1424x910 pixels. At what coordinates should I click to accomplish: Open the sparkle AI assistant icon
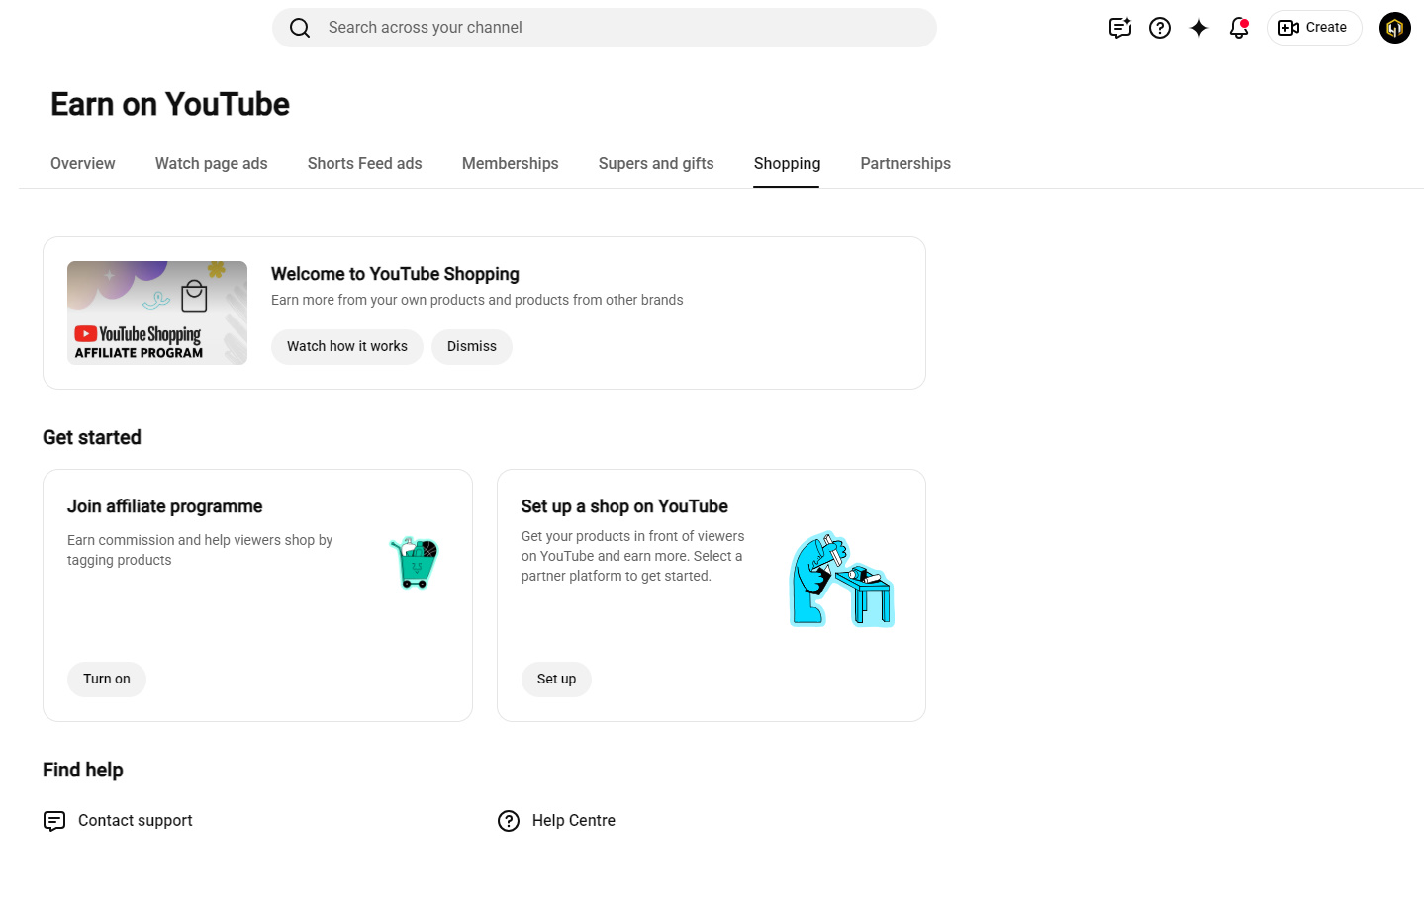[1199, 28]
